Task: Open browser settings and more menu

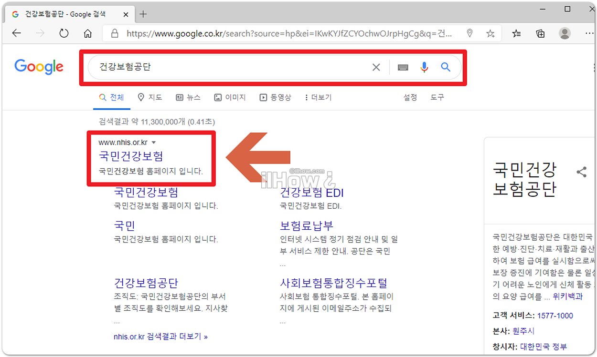Action: [x=589, y=33]
